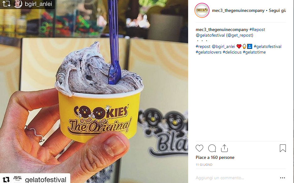Viewport: 294px width, 183px height.
Task: Follow via the 'Segui già' button
Action: (277, 10)
